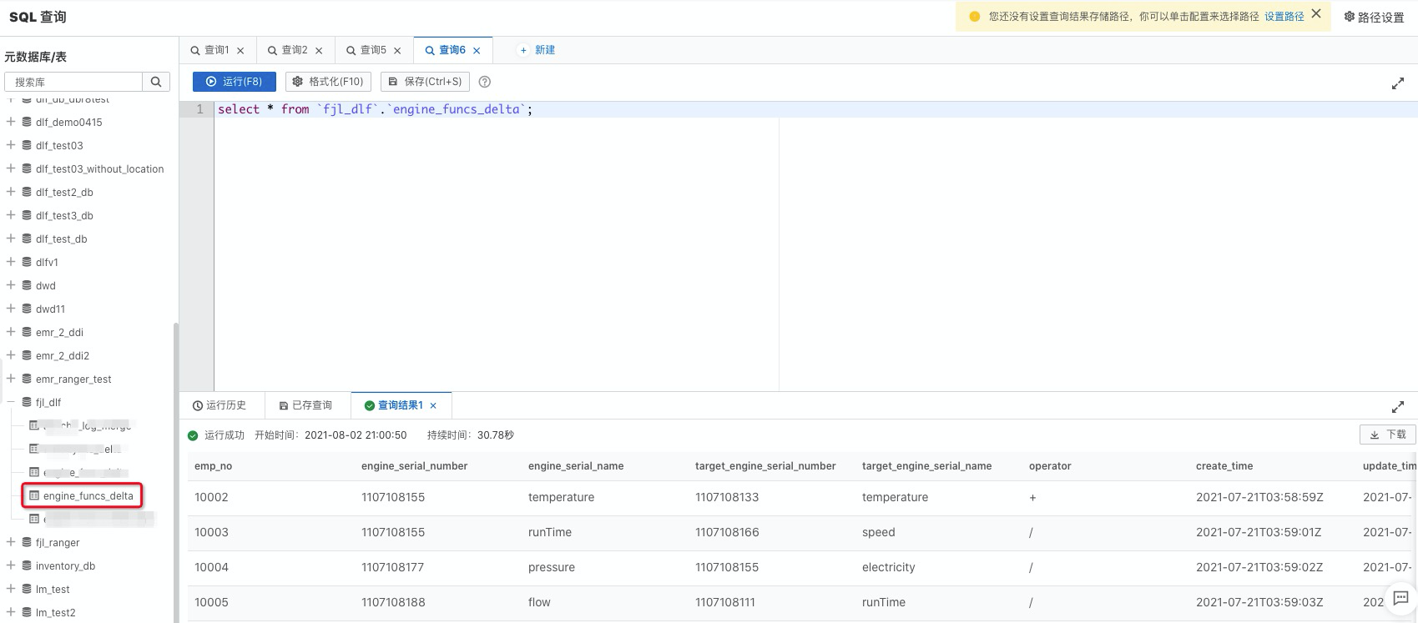Select the flow cell in row 10005
This screenshot has height=623, width=1418.
[x=539, y=602]
